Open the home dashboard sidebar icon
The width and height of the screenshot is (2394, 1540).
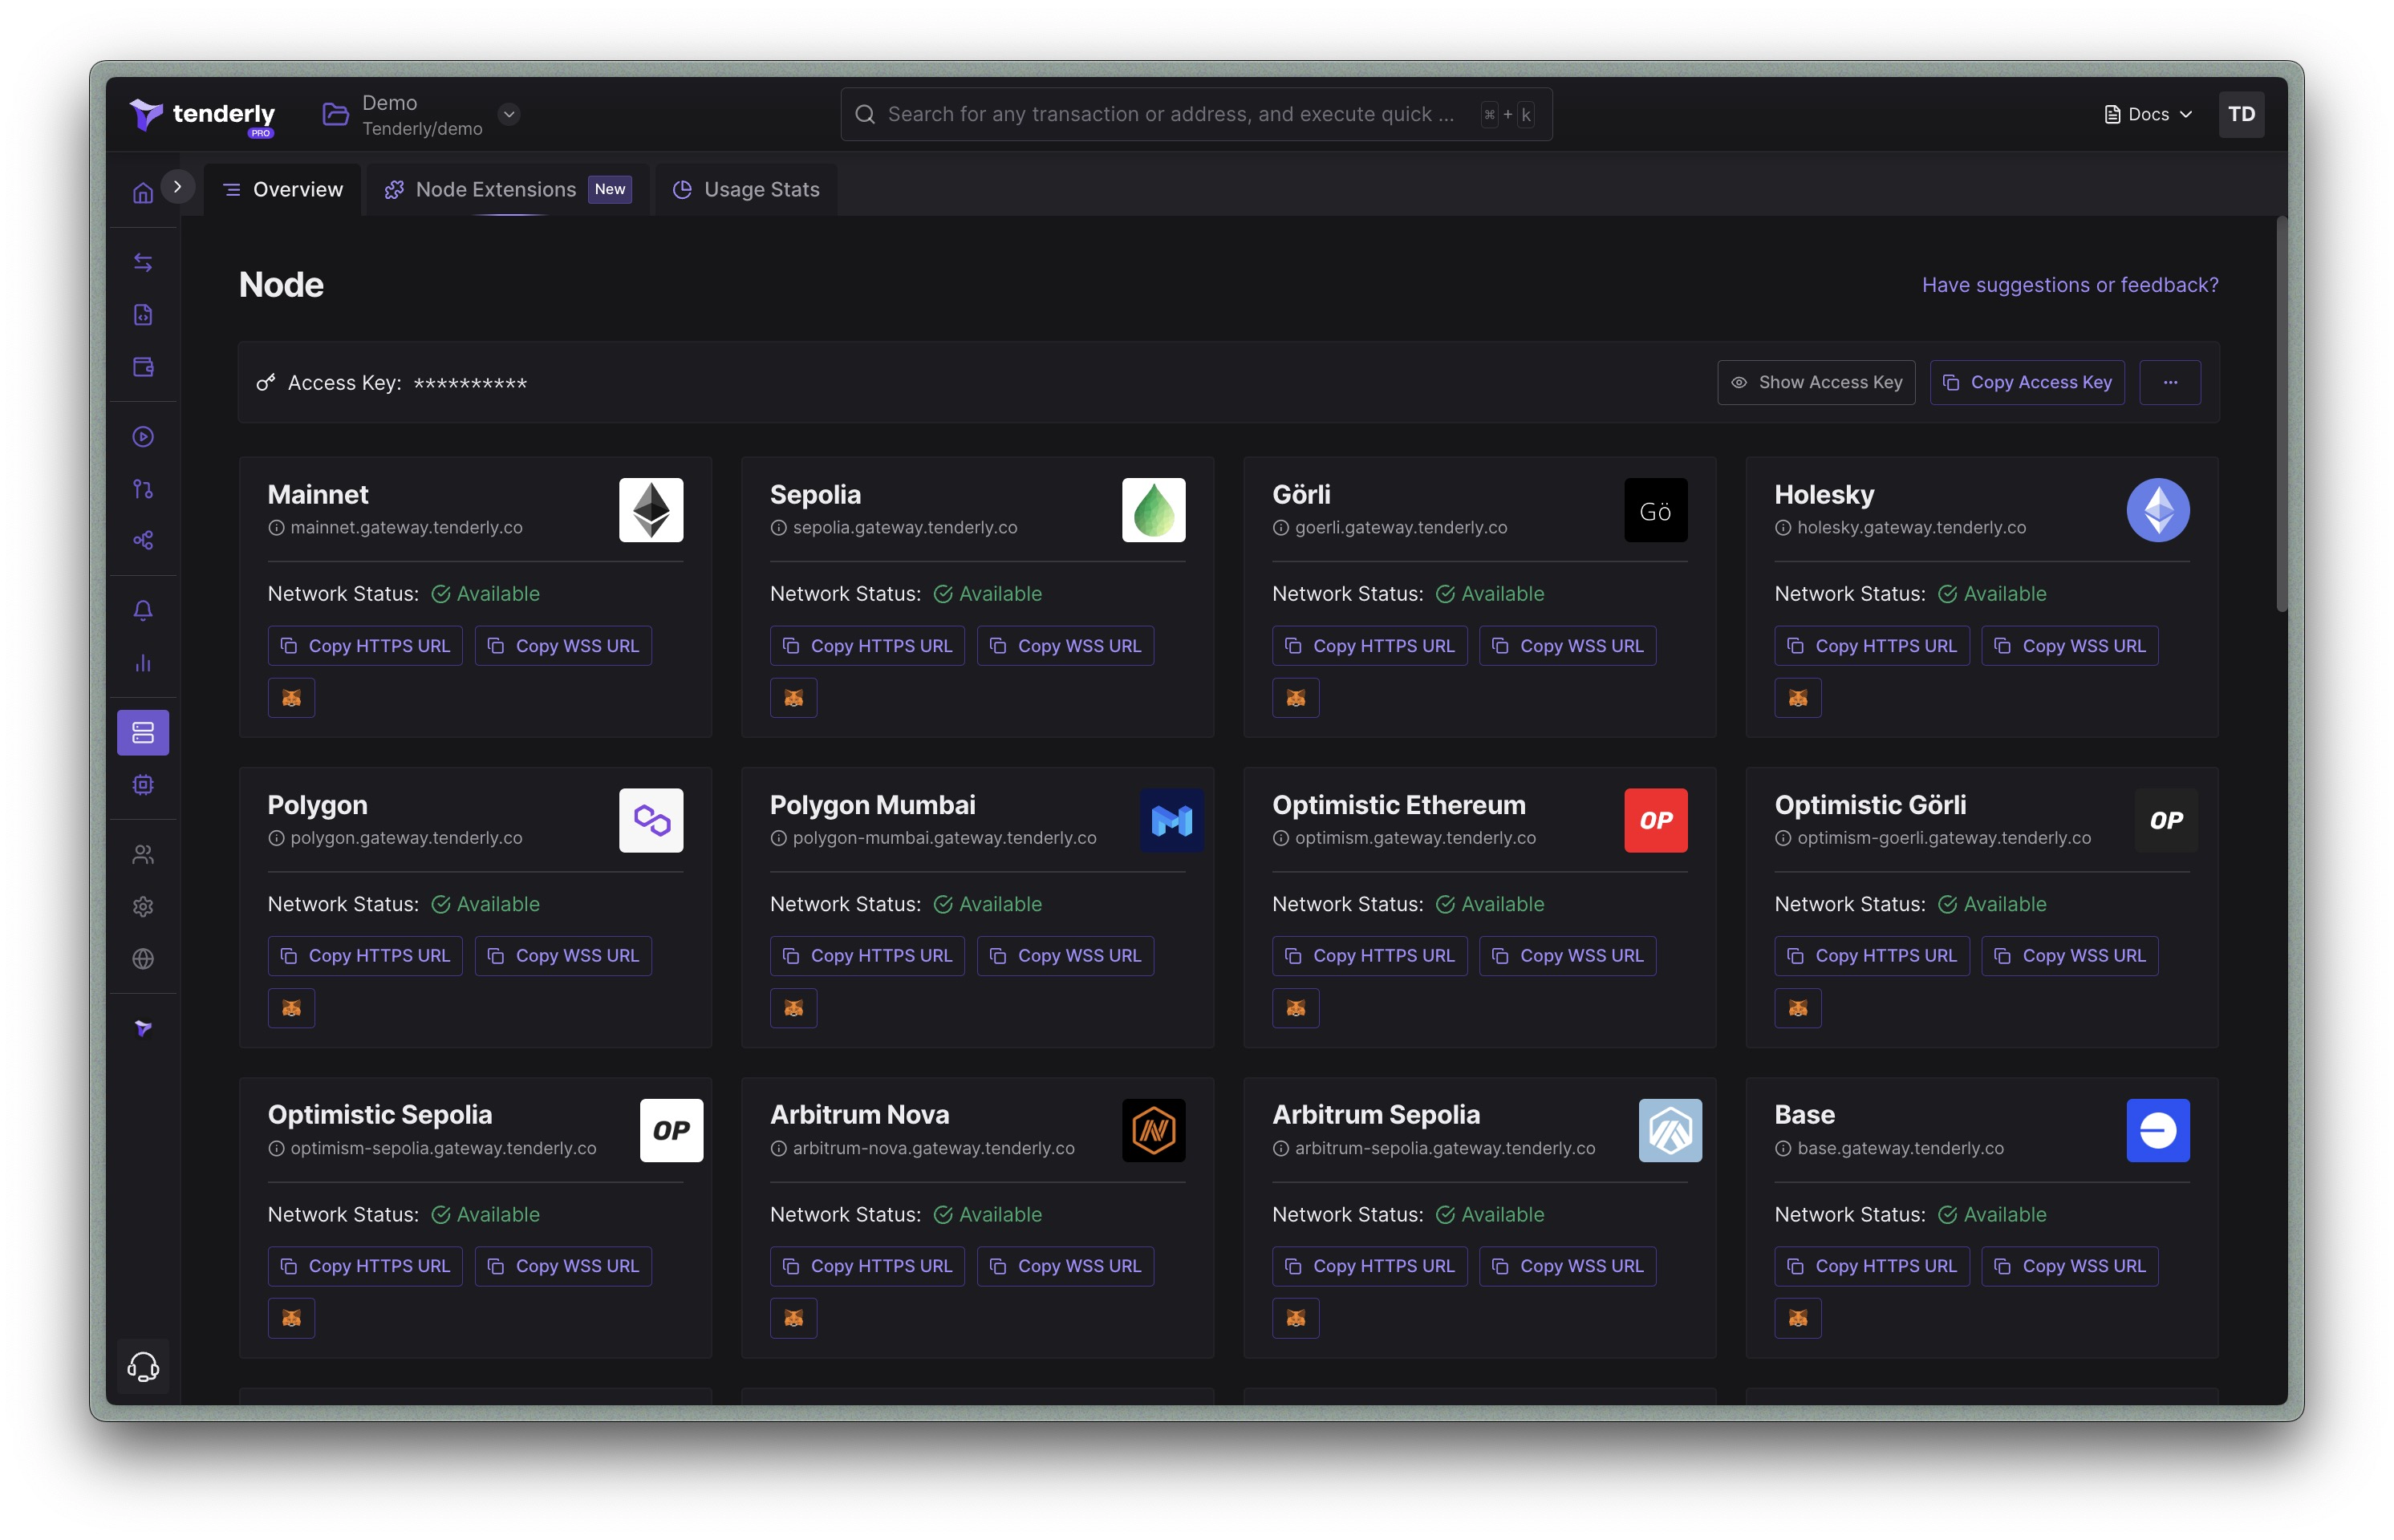(143, 192)
